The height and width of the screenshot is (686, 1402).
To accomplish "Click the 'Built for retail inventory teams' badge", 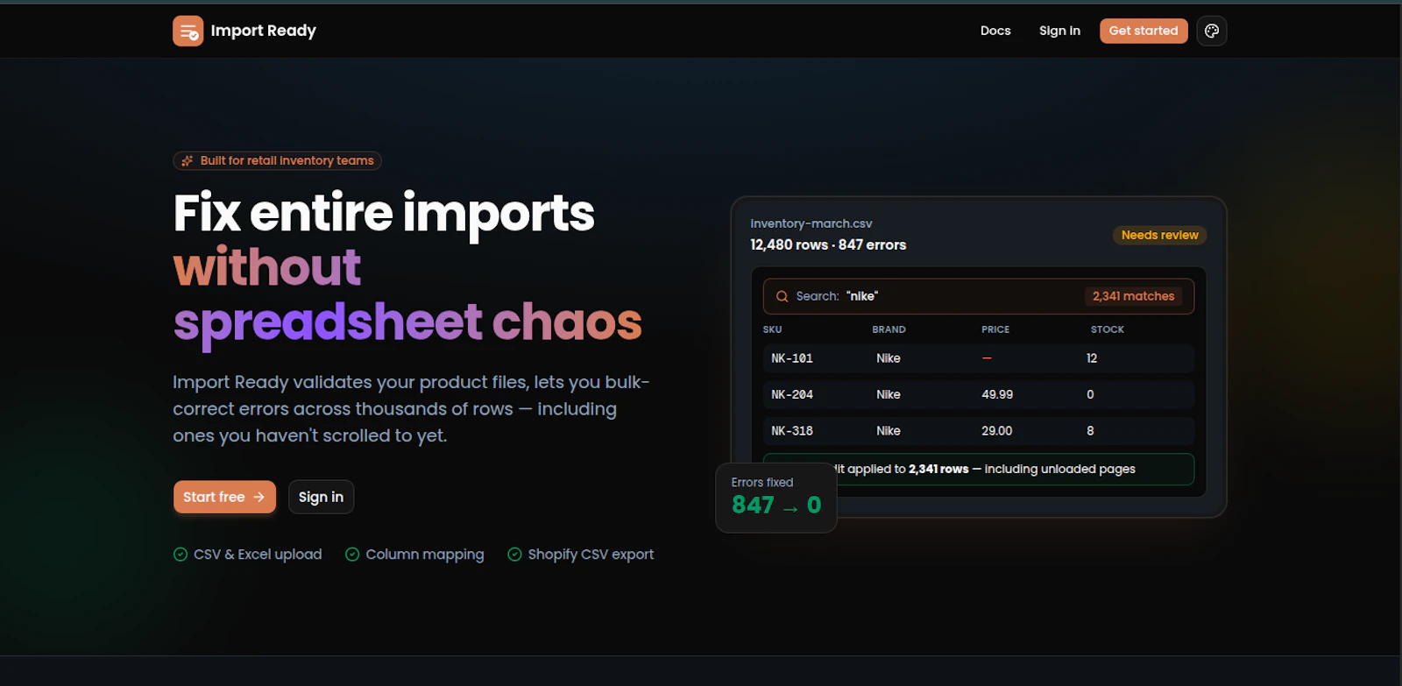I will (x=277, y=161).
